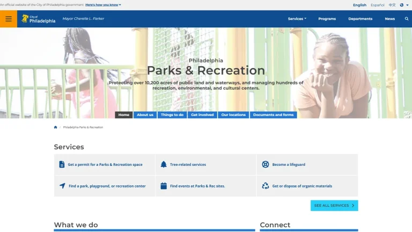Image resolution: width=412 pixels, height=232 pixels.
Task: Click Philadelphia Parks & Recreation breadcrumb text
Action: (83, 127)
